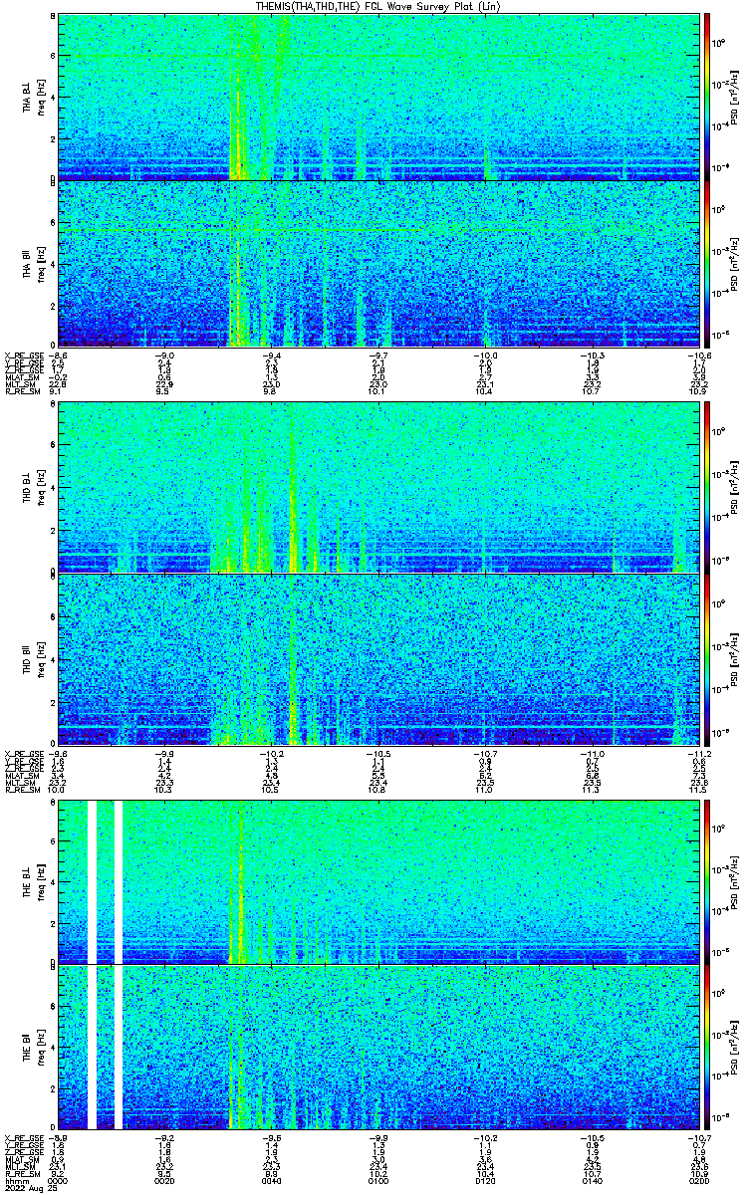Select the THD B-perpendicular spectrogram panel
This screenshot has height=1195, width=747.
378,487
